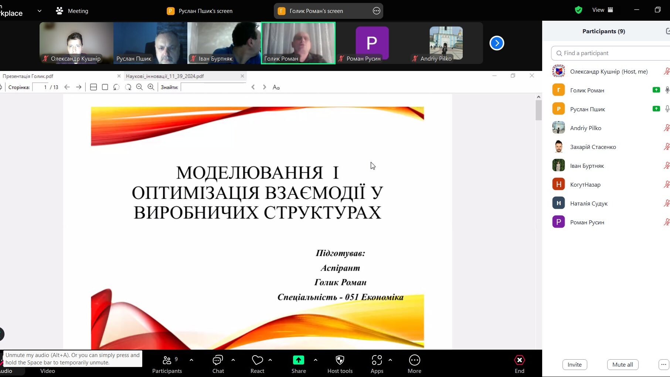Go to next PDF page arrow
Screen dimensions: 670x377
79,87
